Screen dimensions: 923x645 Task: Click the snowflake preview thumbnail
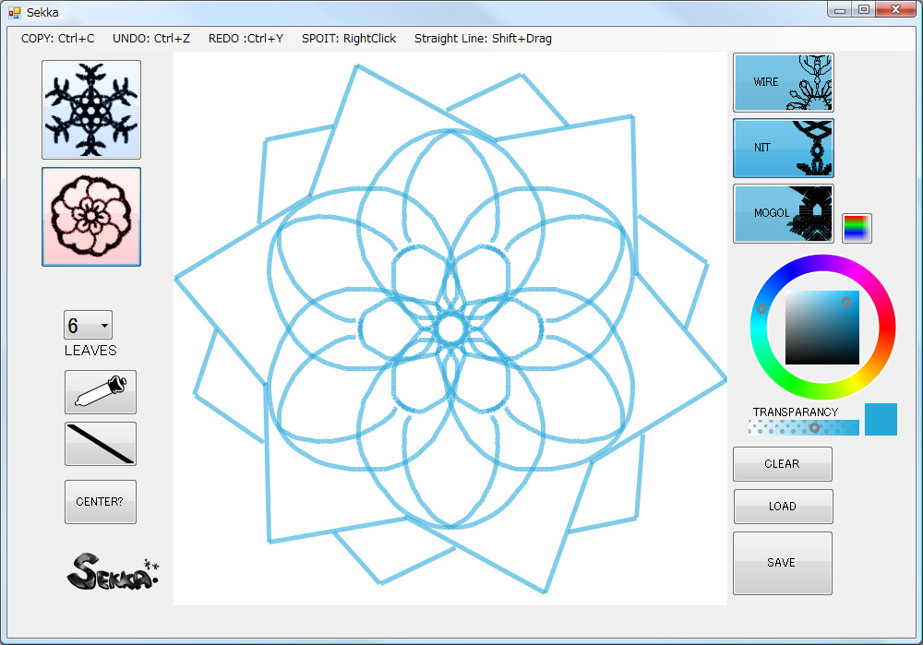tap(90, 108)
